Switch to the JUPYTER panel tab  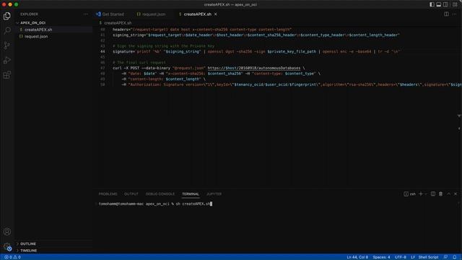[x=214, y=194]
